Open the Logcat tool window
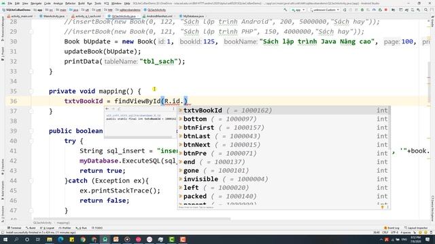This screenshot has height=244, width=435. click(x=48, y=228)
